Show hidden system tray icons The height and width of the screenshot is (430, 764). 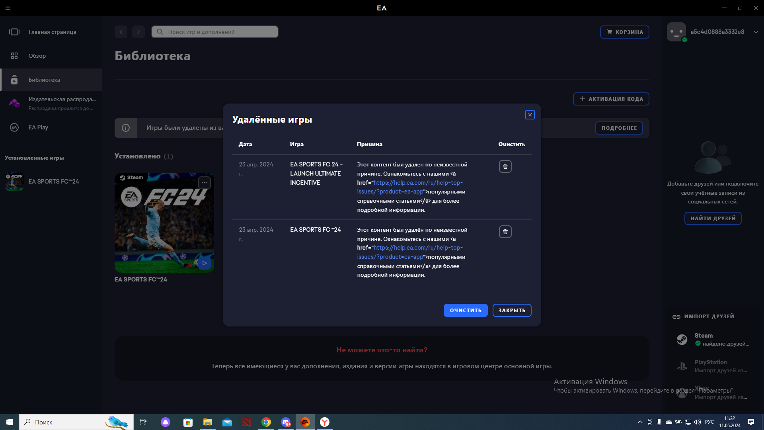tap(640, 422)
